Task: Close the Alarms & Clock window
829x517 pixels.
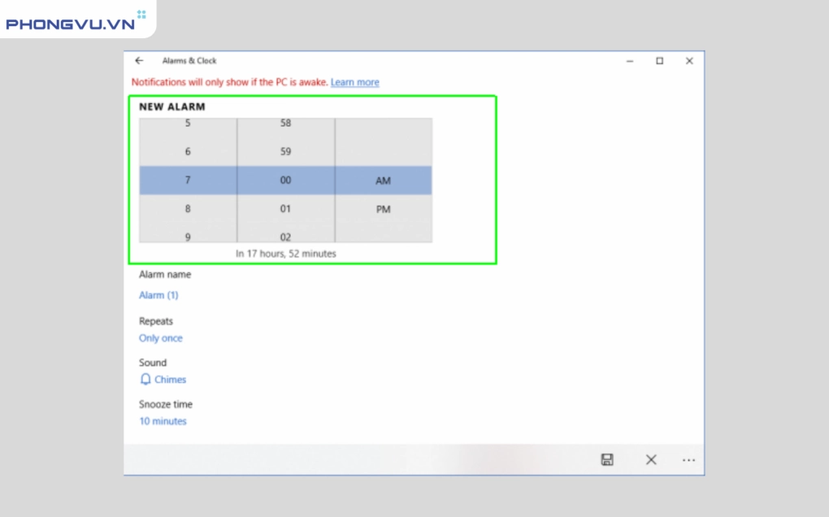Action: point(689,61)
